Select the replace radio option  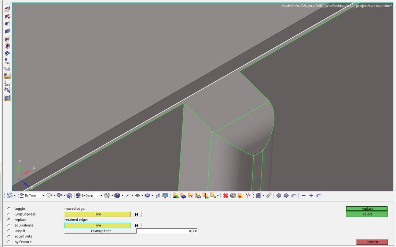8,220
